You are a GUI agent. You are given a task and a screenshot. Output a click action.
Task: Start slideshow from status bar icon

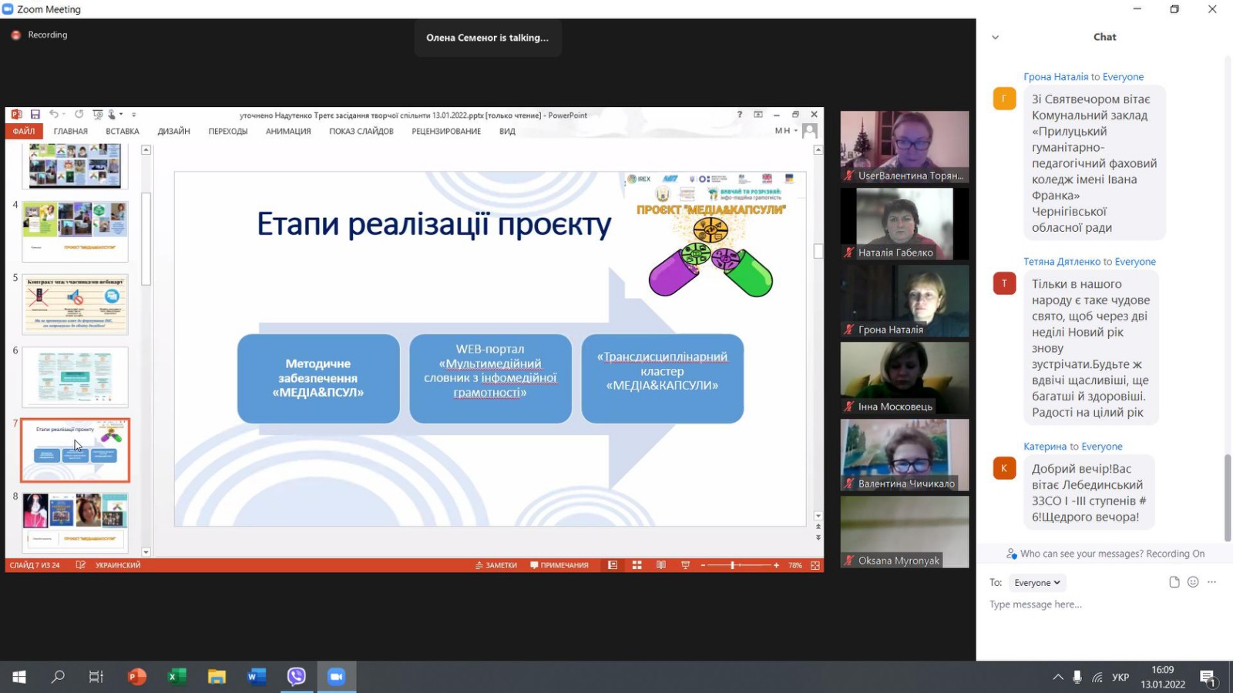click(685, 565)
